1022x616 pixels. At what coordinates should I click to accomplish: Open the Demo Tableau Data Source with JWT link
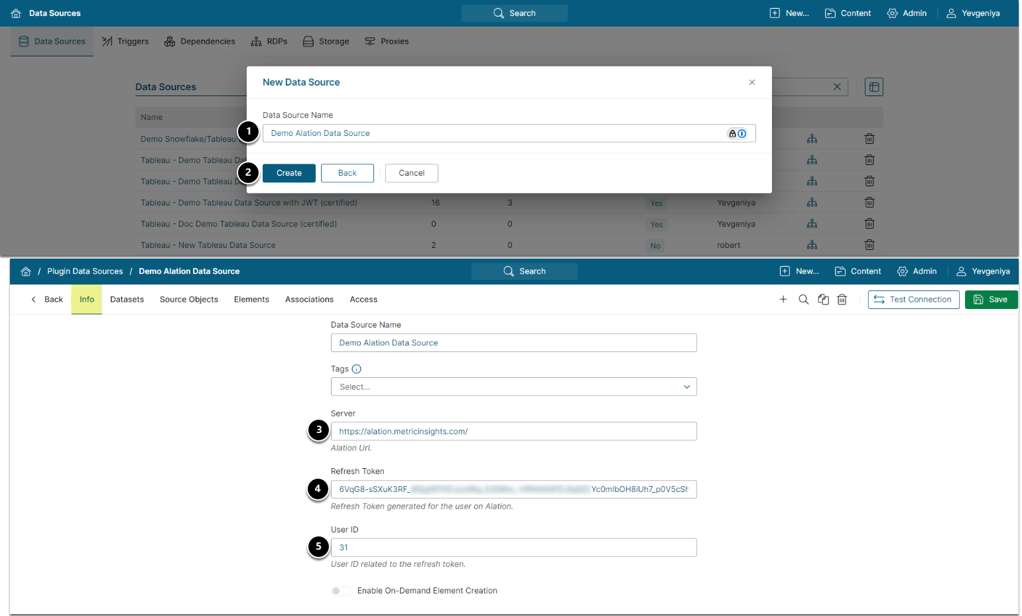(249, 203)
